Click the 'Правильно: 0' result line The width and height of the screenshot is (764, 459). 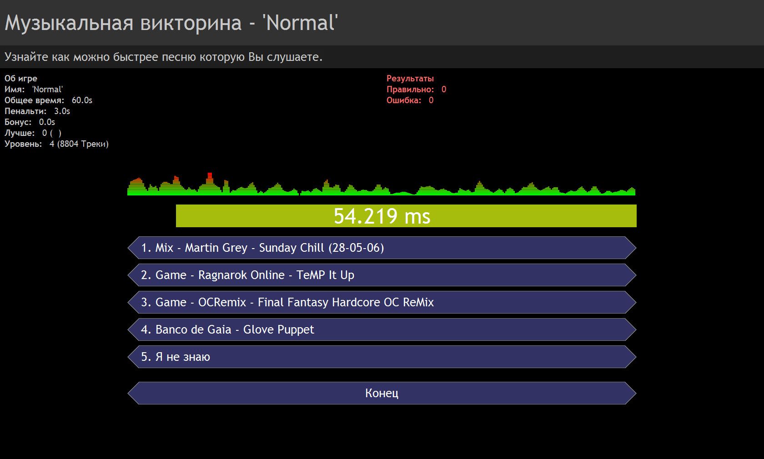click(x=417, y=90)
